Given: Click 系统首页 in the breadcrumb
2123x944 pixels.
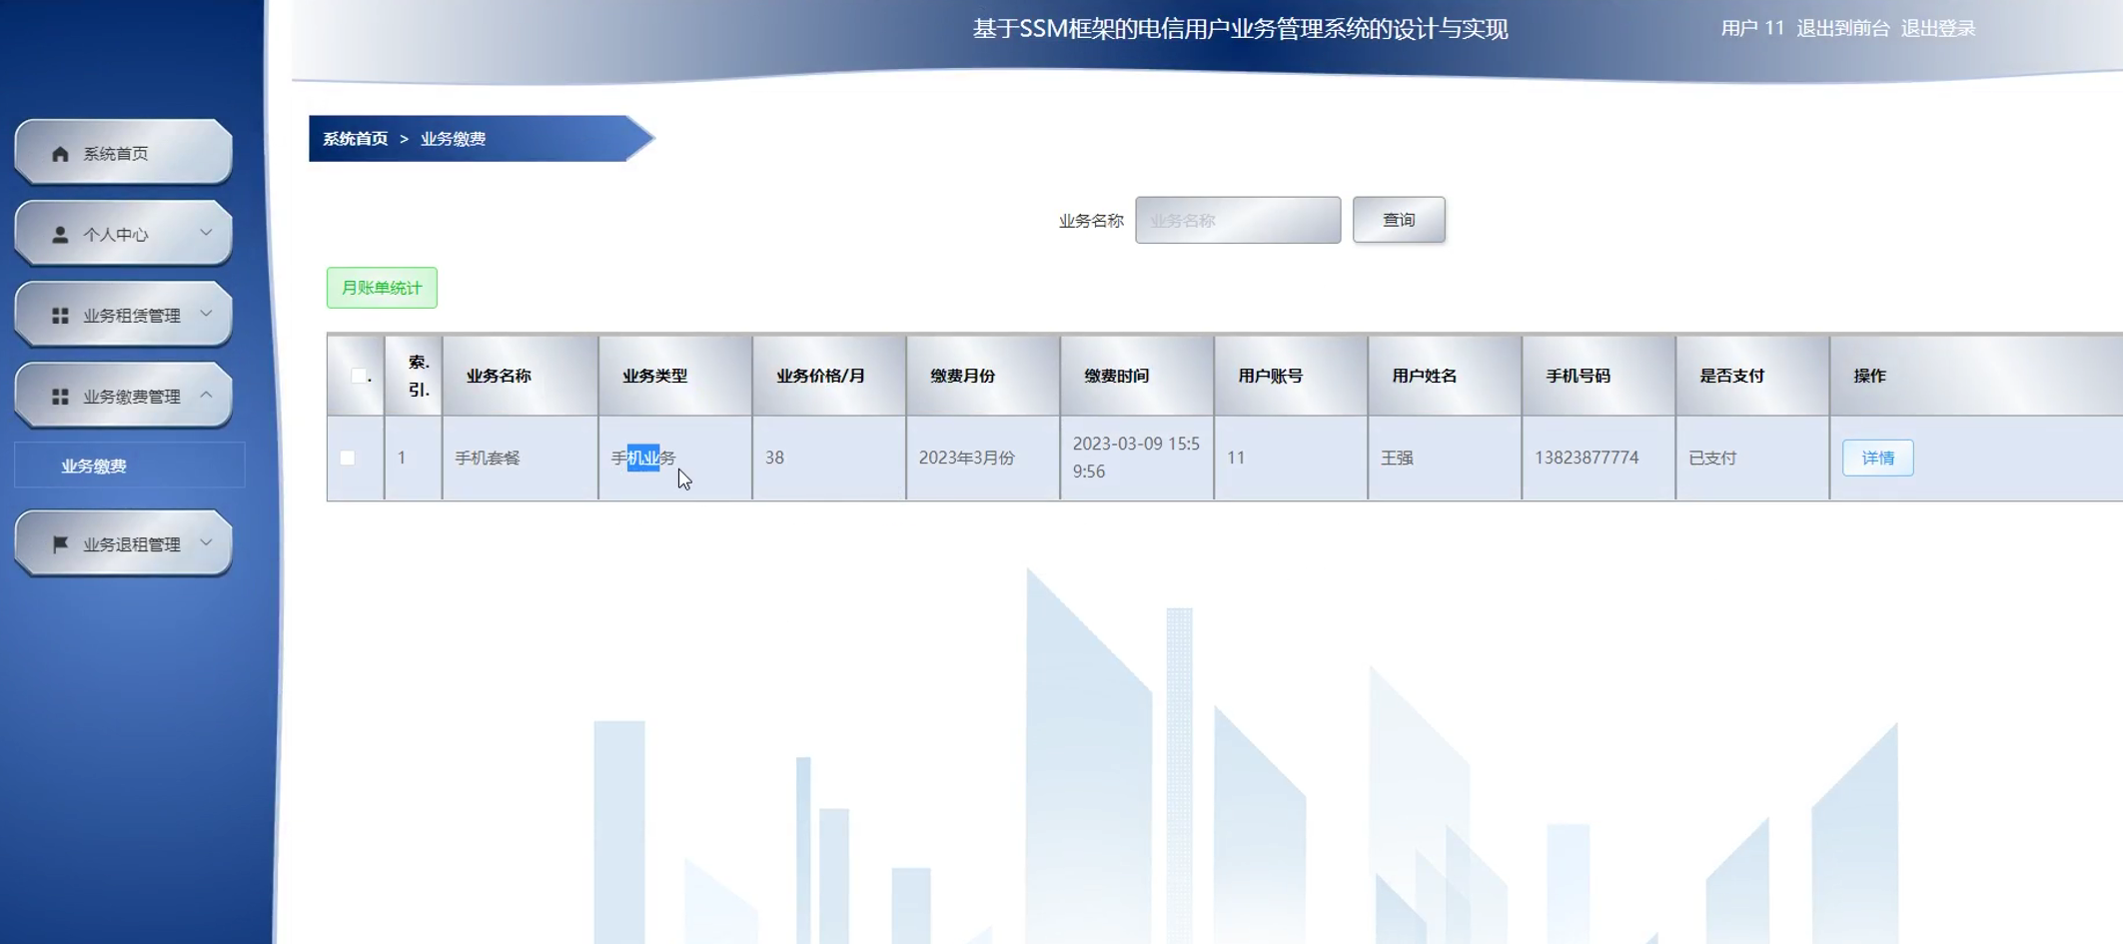Looking at the screenshot, I should click(355, 139).
